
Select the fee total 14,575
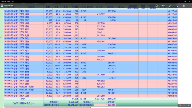(75, 99)
